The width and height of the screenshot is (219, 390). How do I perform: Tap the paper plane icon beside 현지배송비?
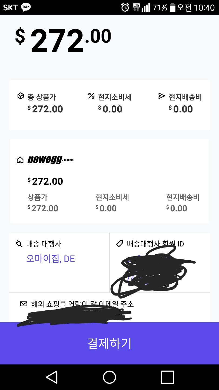coord(161,96)
